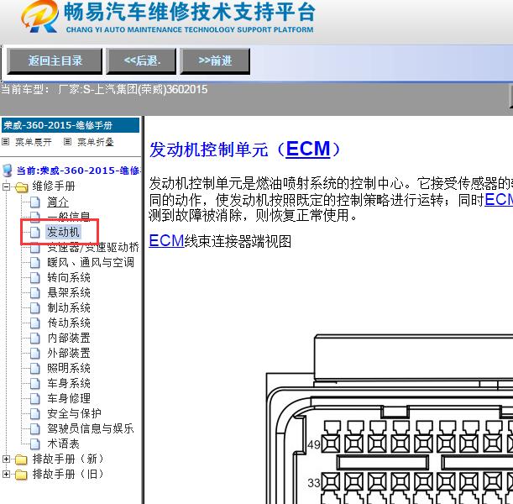Click the 排故手册（旧） folder icon
513x504 pixels.
[x=21, y=475]
